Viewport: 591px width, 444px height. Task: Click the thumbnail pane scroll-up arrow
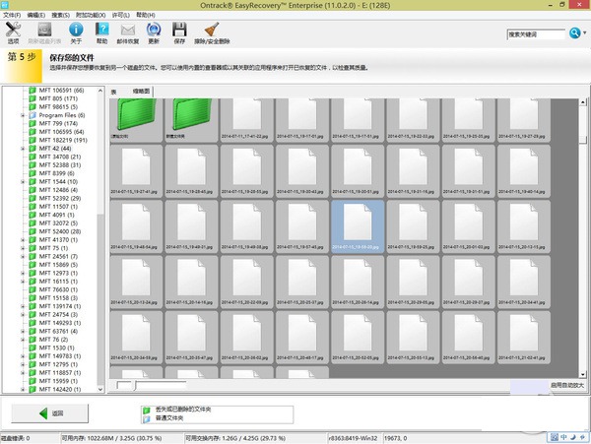coord(583,102)
